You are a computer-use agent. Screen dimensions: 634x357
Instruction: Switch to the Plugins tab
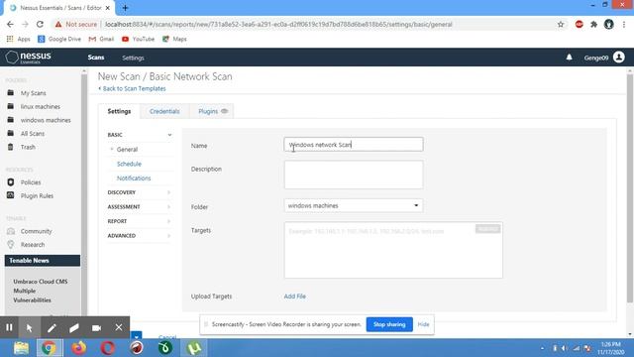tap(212, 111)
